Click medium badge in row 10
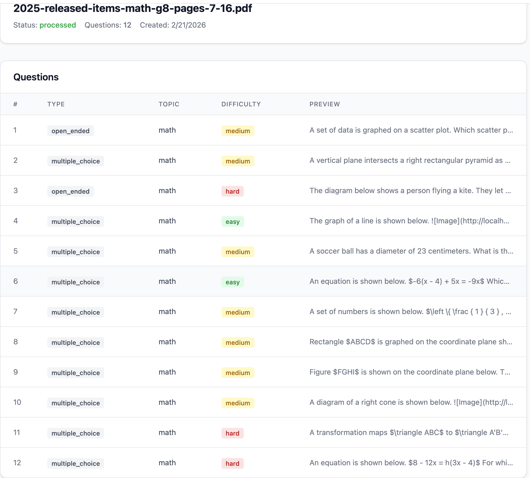The image size is (530, 478). (x=238, y=403)
